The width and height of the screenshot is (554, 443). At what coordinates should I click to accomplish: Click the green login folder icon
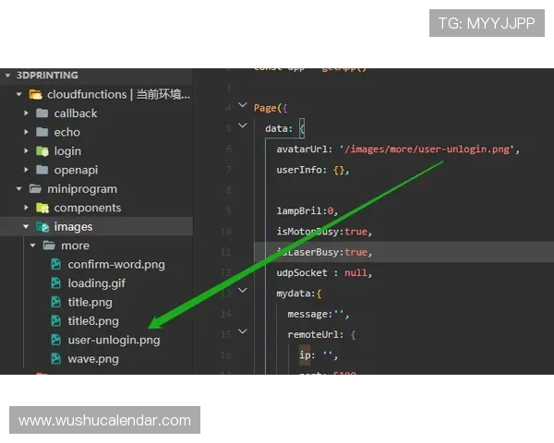coord(42,151)
